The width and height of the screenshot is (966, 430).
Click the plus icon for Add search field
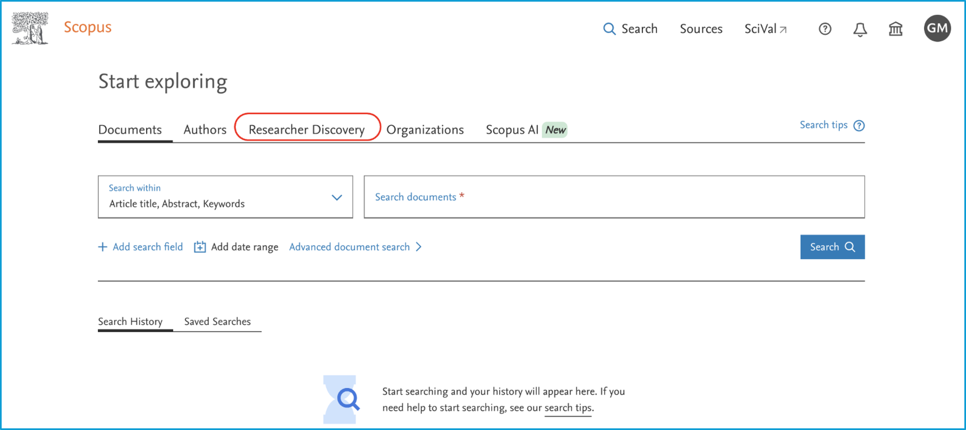click(x=102, y=247)
